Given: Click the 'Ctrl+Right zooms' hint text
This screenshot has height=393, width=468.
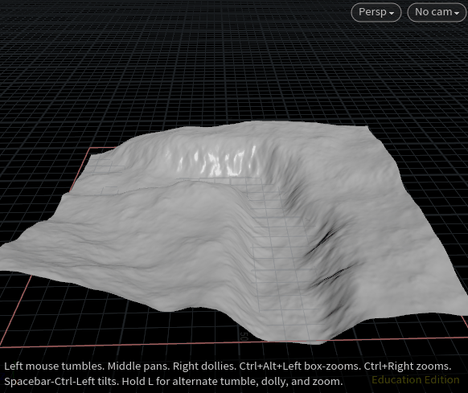Looking at the screenshot, I should 408,366.
